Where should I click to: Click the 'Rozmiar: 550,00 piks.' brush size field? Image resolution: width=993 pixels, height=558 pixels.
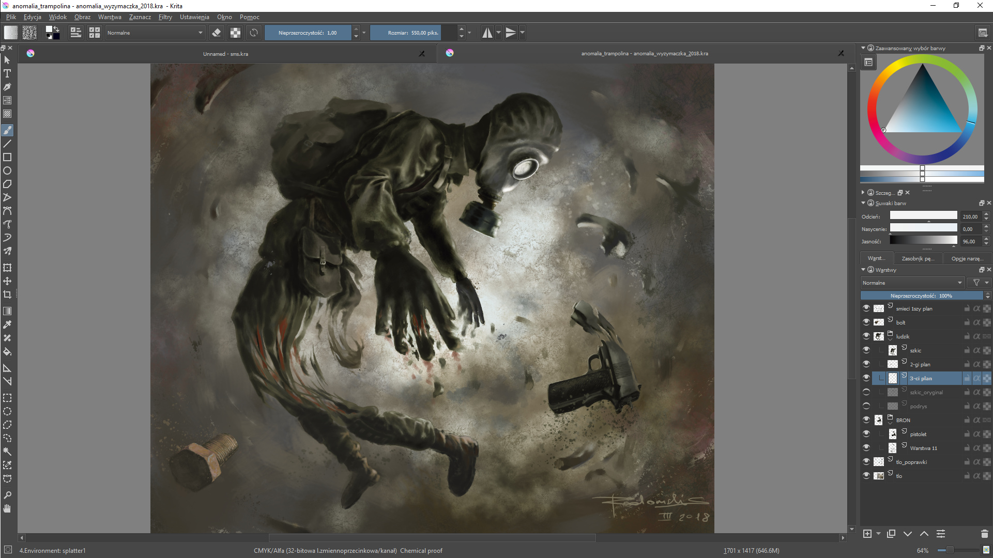tap(413, 33)
